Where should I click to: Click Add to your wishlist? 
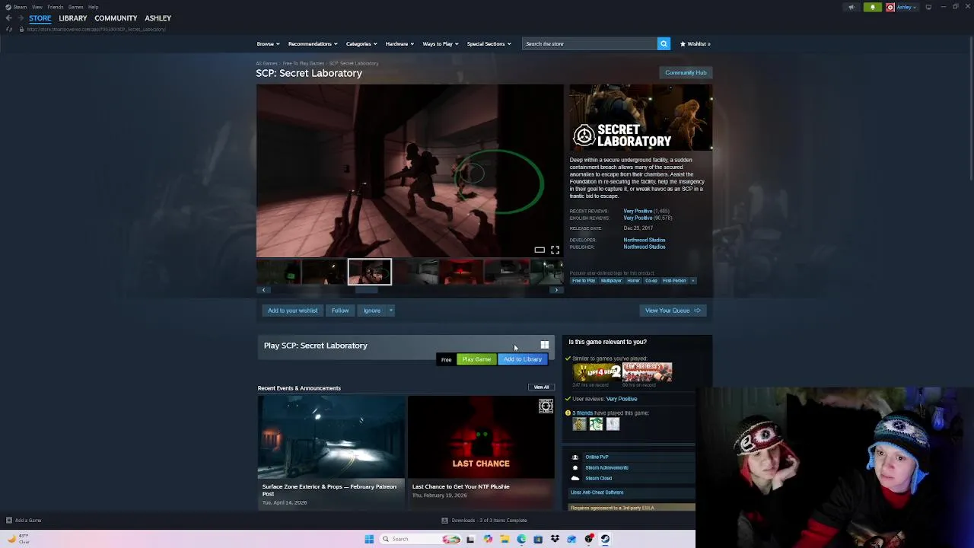pos(292,311)
